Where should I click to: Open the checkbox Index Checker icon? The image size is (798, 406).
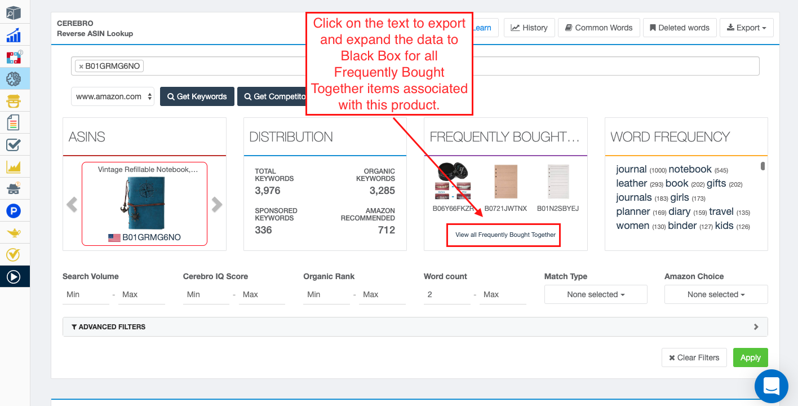[x=14, y=145]
